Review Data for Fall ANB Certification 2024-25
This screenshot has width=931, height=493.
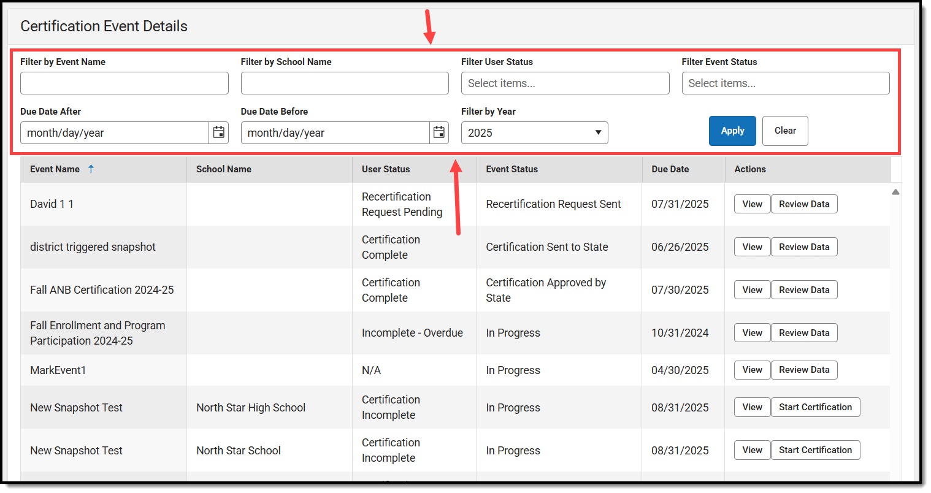pyautogui.click(x=804, y=290)
